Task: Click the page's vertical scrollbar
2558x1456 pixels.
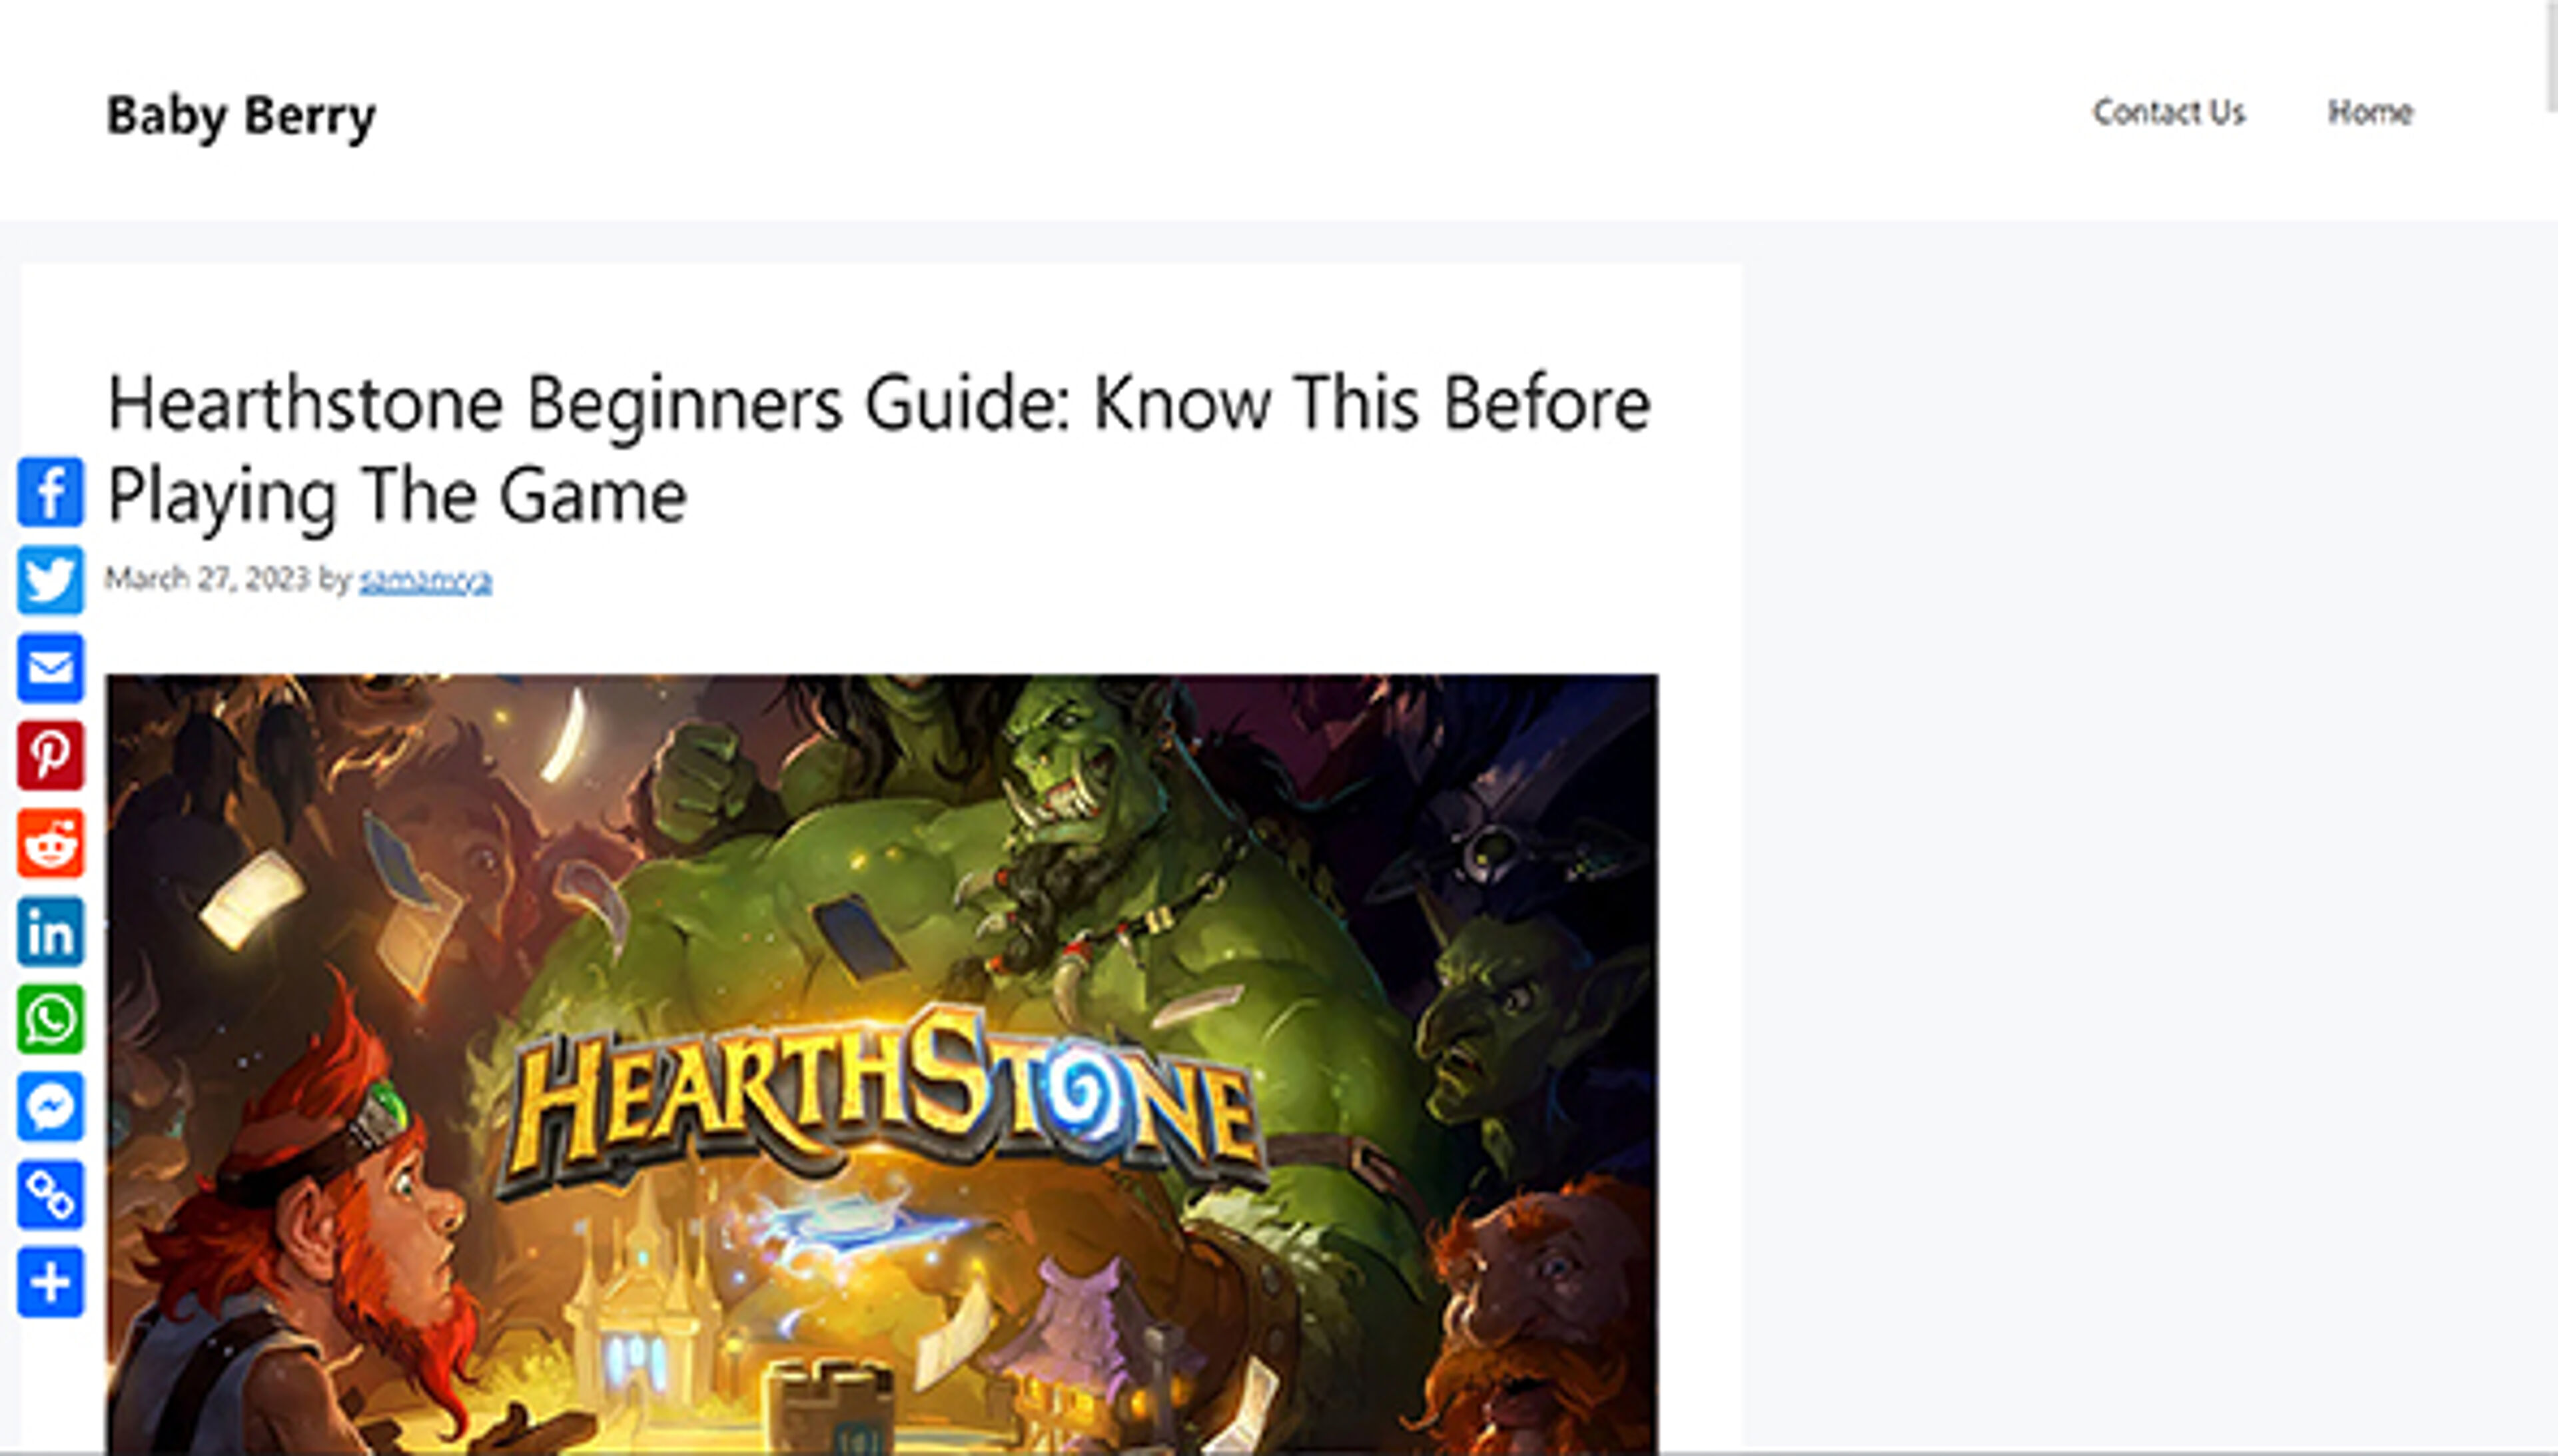Action: 2550,55
